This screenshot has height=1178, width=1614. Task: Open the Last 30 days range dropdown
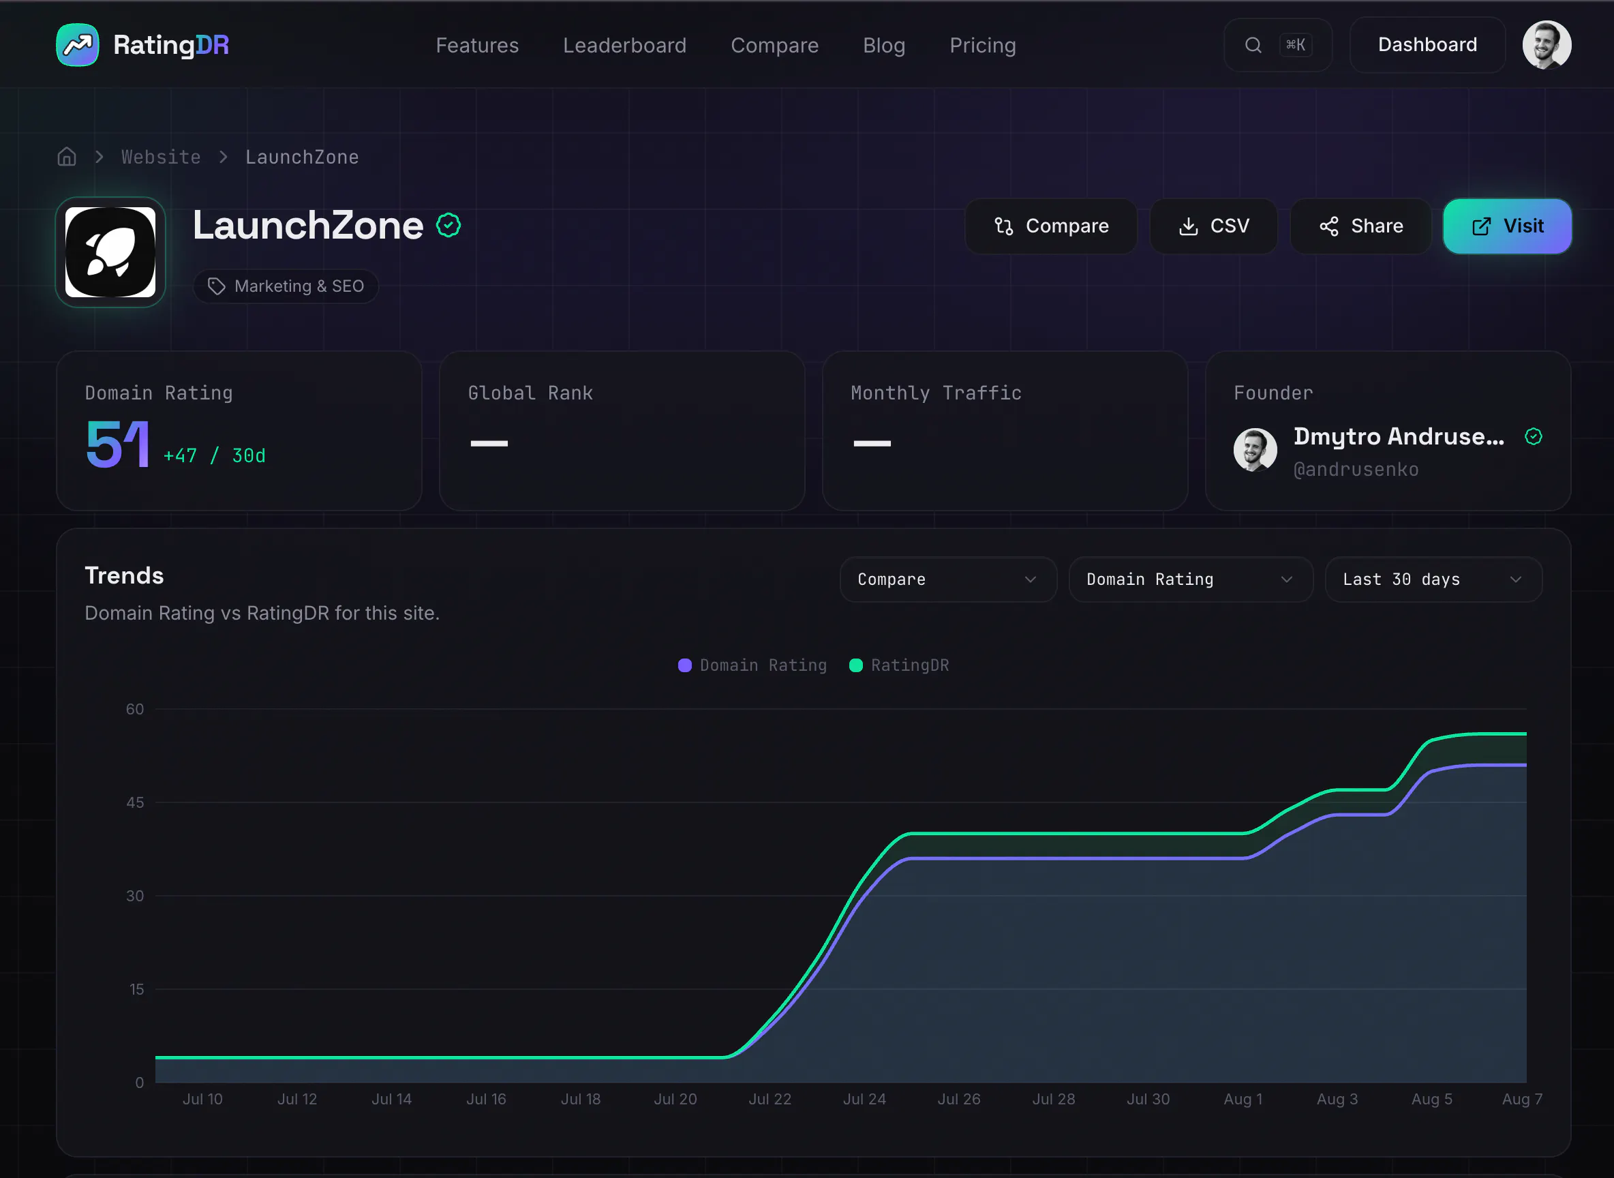[x=1433, y=579]
